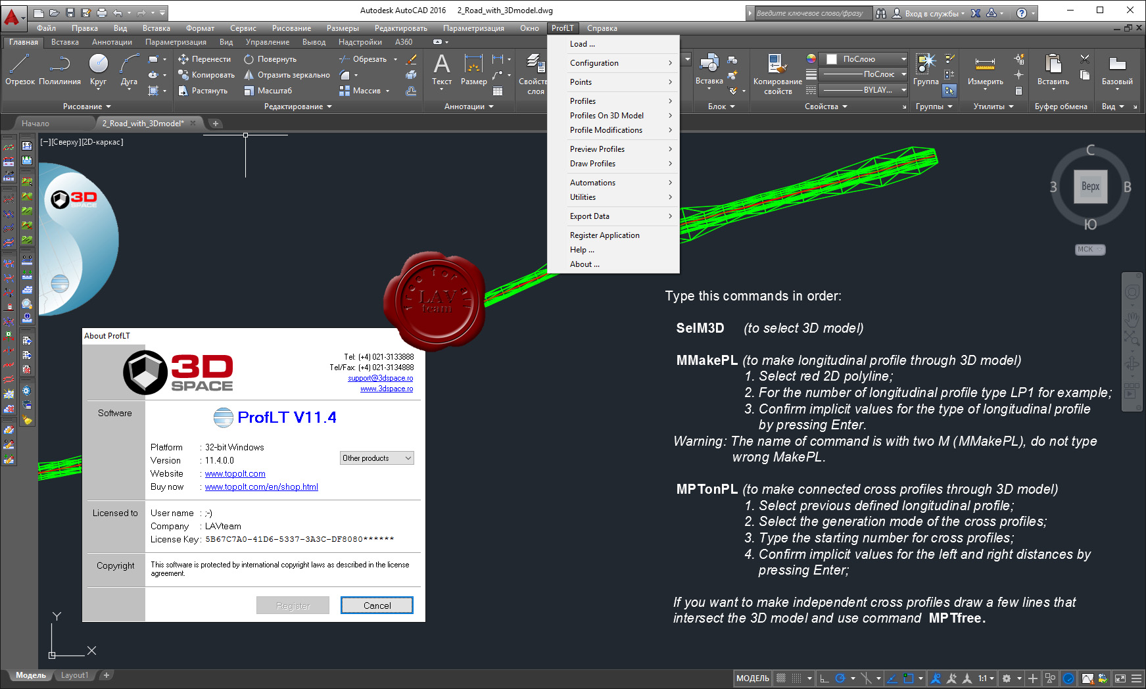Click the color wheel icon in Свойства

point(811,59)
